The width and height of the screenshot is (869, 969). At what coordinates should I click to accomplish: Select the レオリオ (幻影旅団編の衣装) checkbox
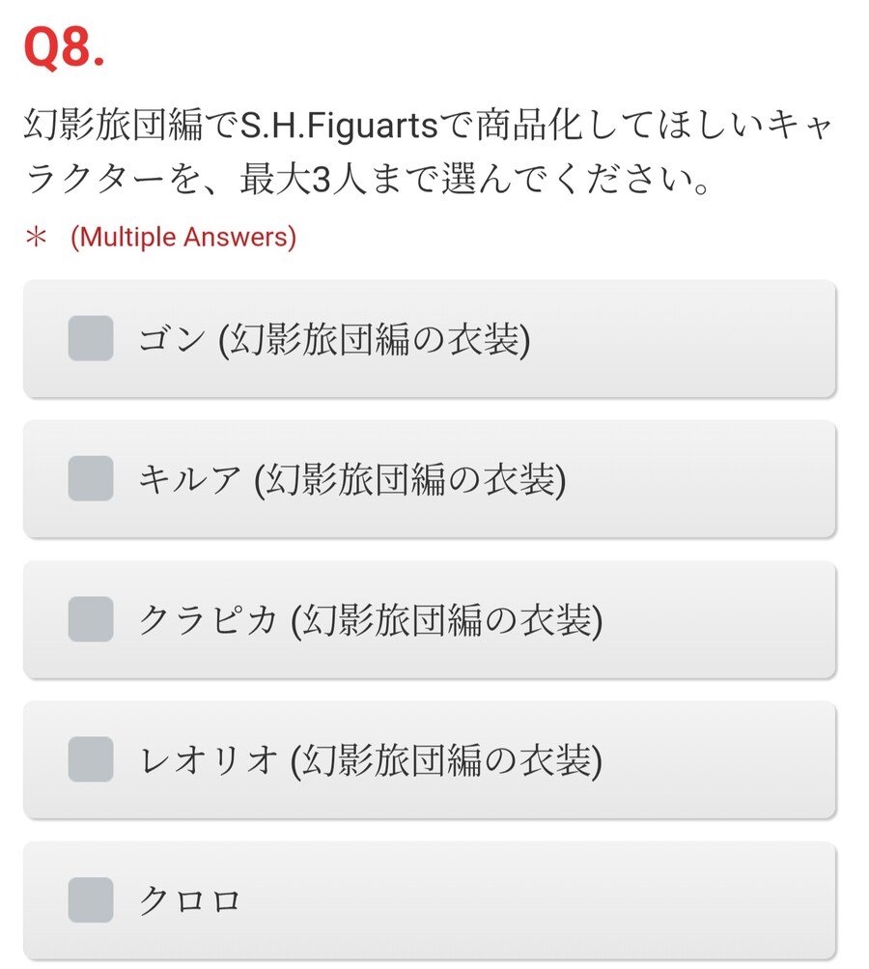click(91, 759)
